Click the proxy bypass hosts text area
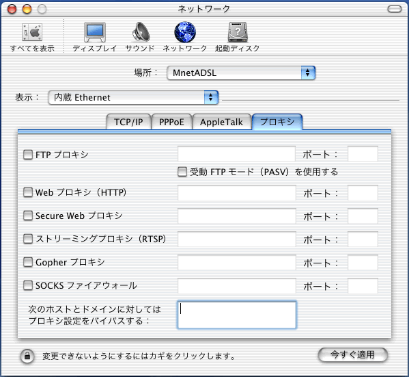Image resolution: width=409 pixels, height=377 pixels. tap(237, 315)
